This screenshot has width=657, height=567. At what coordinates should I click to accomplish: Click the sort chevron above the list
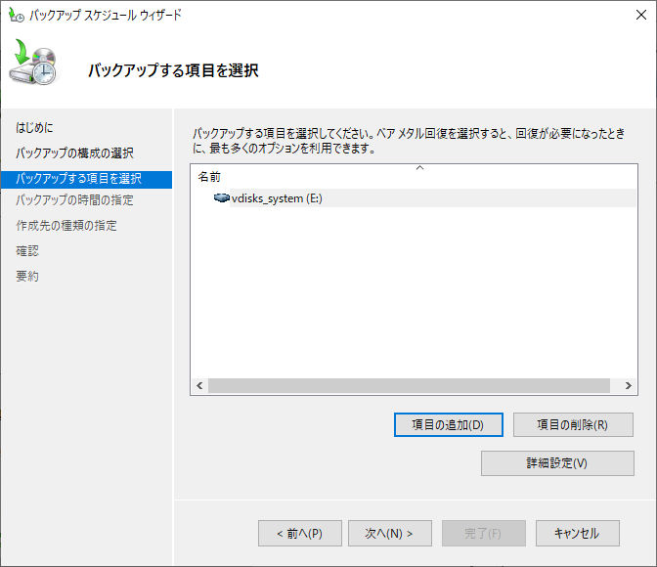pyautogui.click(x=419, y=167)
